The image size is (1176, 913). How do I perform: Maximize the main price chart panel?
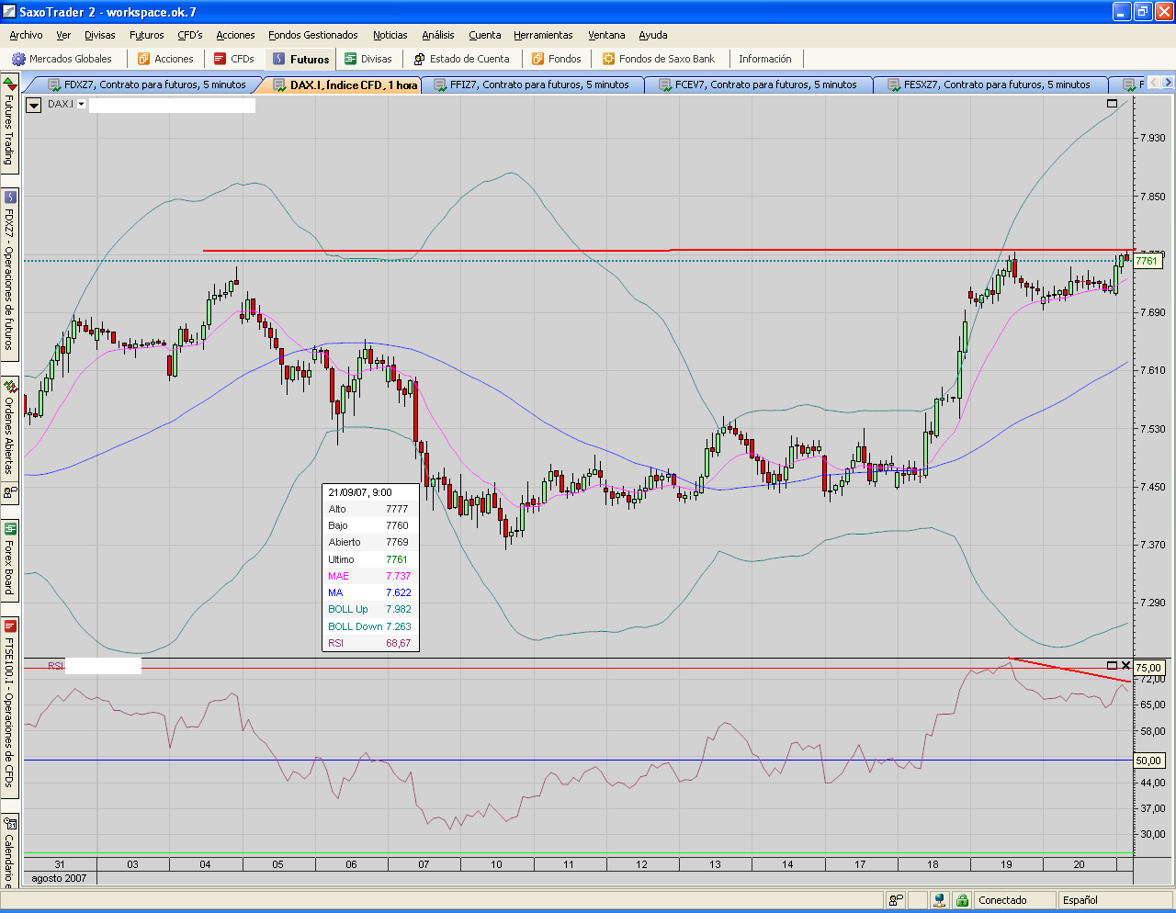coord(1112,104)
